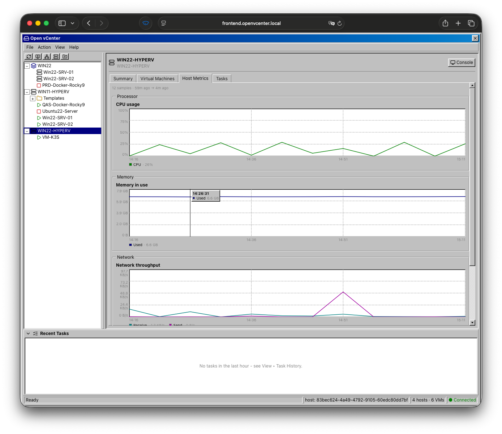
Task: Click the page reader icon in the address bar
Action: coord(164,23)
